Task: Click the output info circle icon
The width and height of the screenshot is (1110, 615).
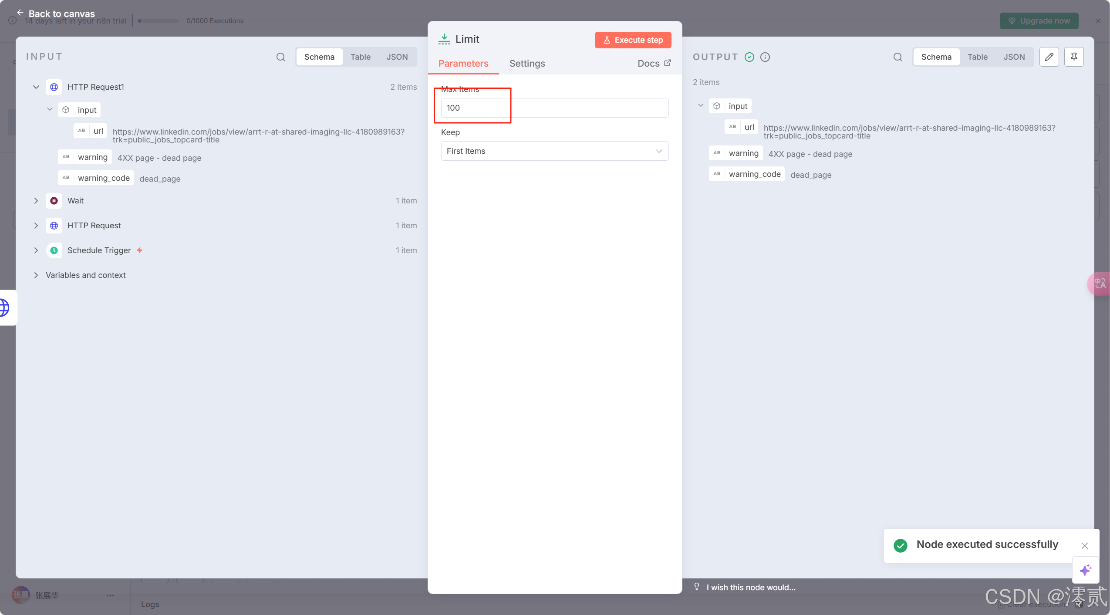Action: [765, 57]
